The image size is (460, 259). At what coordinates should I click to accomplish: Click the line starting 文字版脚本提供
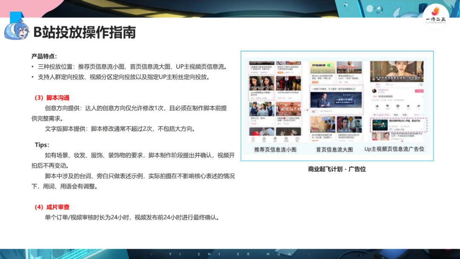(121, 129)
